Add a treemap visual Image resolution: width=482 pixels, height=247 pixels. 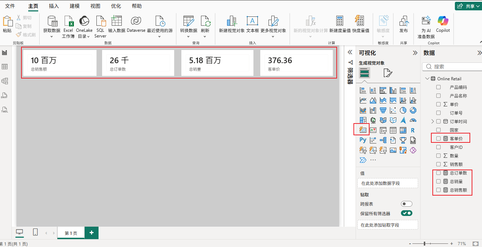pos(363,120)
